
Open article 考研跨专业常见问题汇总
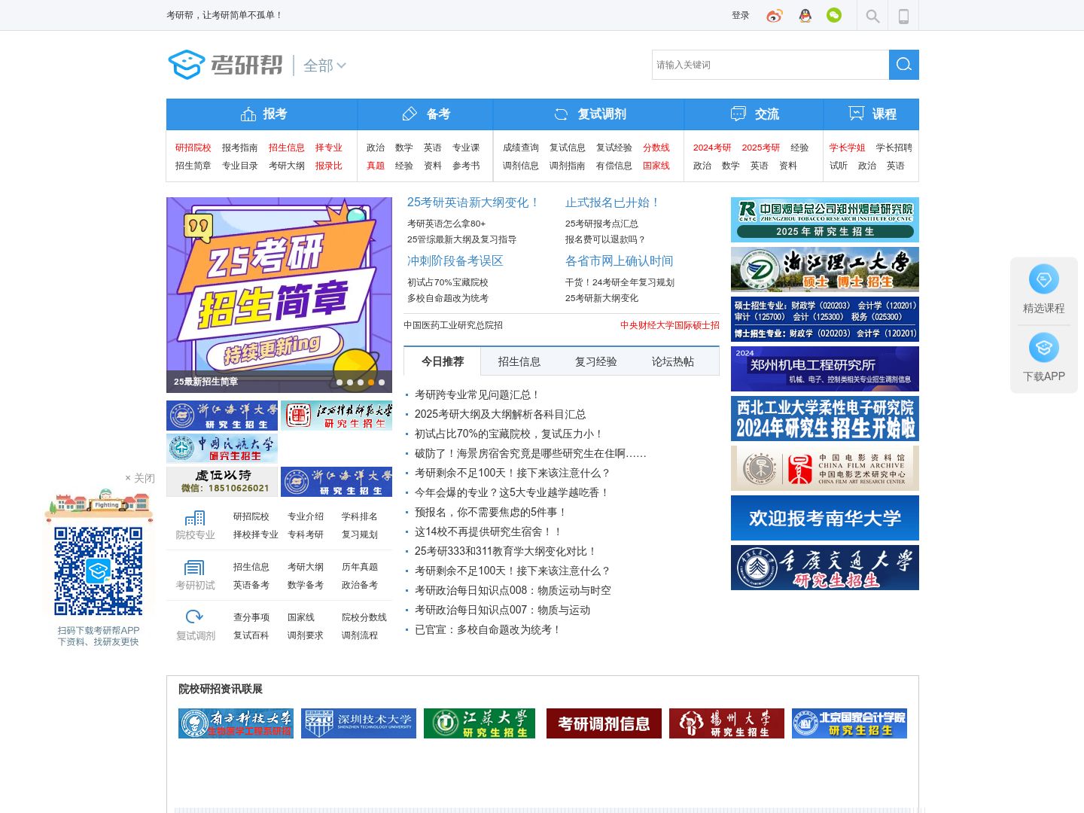pos(477,394)
